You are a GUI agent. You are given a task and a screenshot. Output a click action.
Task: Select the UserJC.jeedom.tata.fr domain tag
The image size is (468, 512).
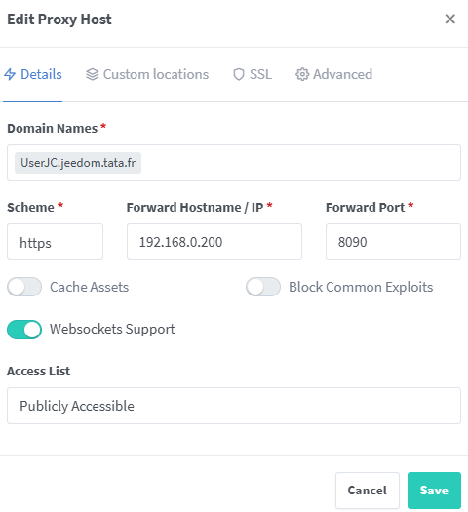(78, 163)
